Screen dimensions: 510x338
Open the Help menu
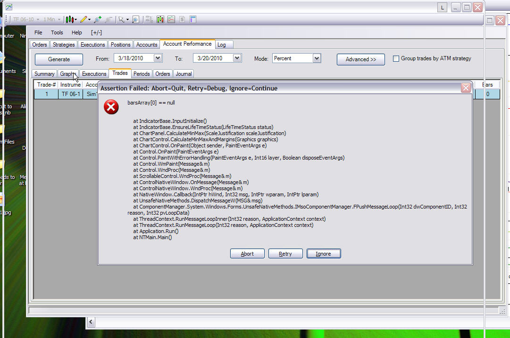pos(77,32)
